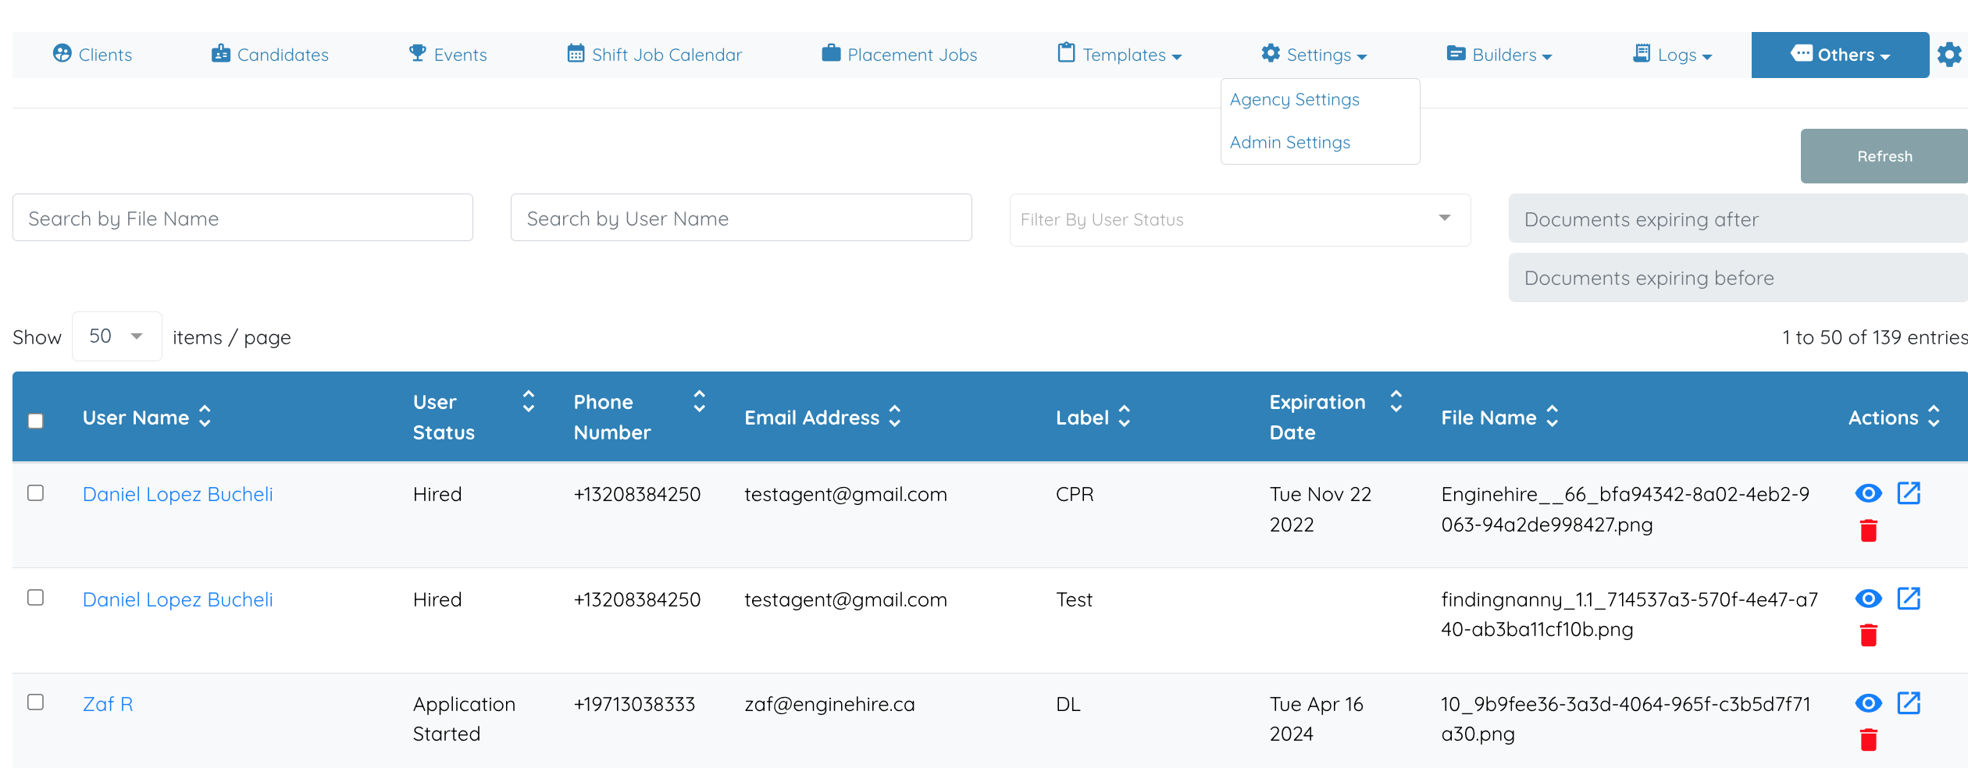Select Admin Settings from the dropdown

pyautogui.click(x=1289, y=142)
